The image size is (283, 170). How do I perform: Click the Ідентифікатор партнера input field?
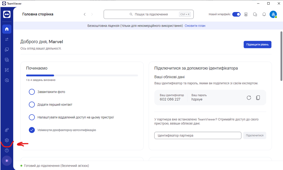coord(198,135)
